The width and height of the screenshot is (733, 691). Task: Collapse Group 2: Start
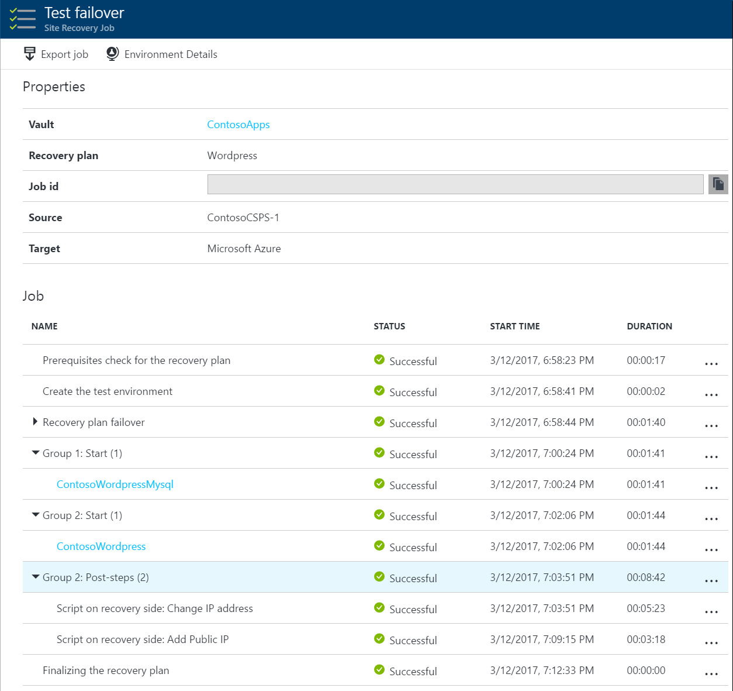click(x=36, y=514)
